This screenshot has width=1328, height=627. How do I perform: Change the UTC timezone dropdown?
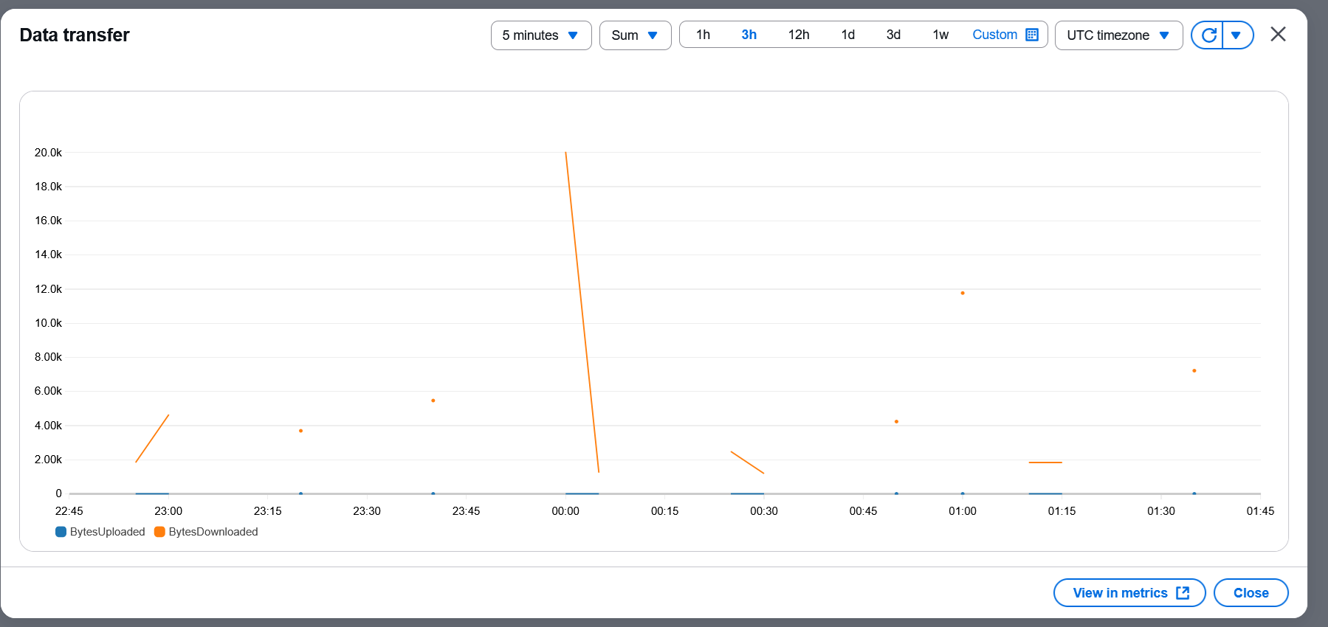coord(1118,35)
